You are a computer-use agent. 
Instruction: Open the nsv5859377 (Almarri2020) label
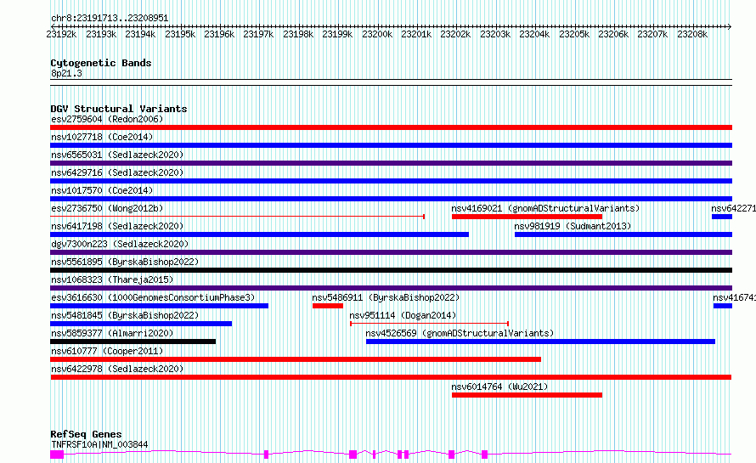tap(112, 333)
